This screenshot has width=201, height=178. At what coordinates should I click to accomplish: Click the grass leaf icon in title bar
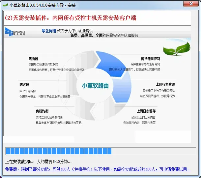(5, 5)
